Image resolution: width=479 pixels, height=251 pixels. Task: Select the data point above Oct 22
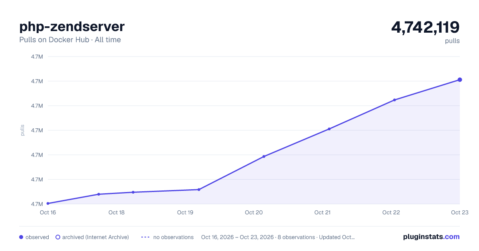tap(394, 100)
